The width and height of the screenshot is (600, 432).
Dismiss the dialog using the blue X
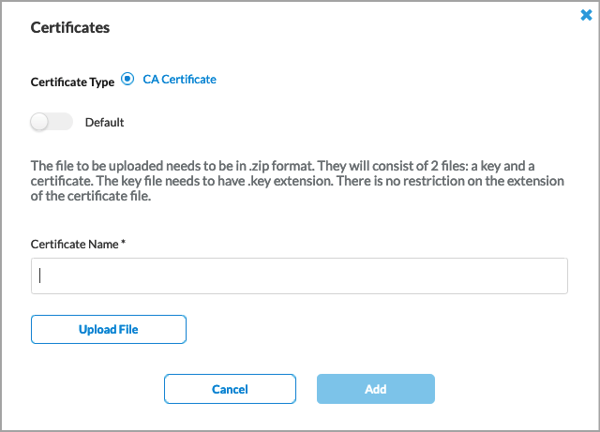point(586,15)
